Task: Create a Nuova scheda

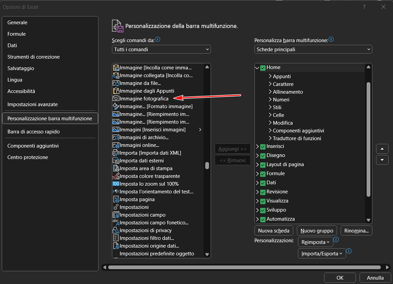Action: [x=274, y=231]
